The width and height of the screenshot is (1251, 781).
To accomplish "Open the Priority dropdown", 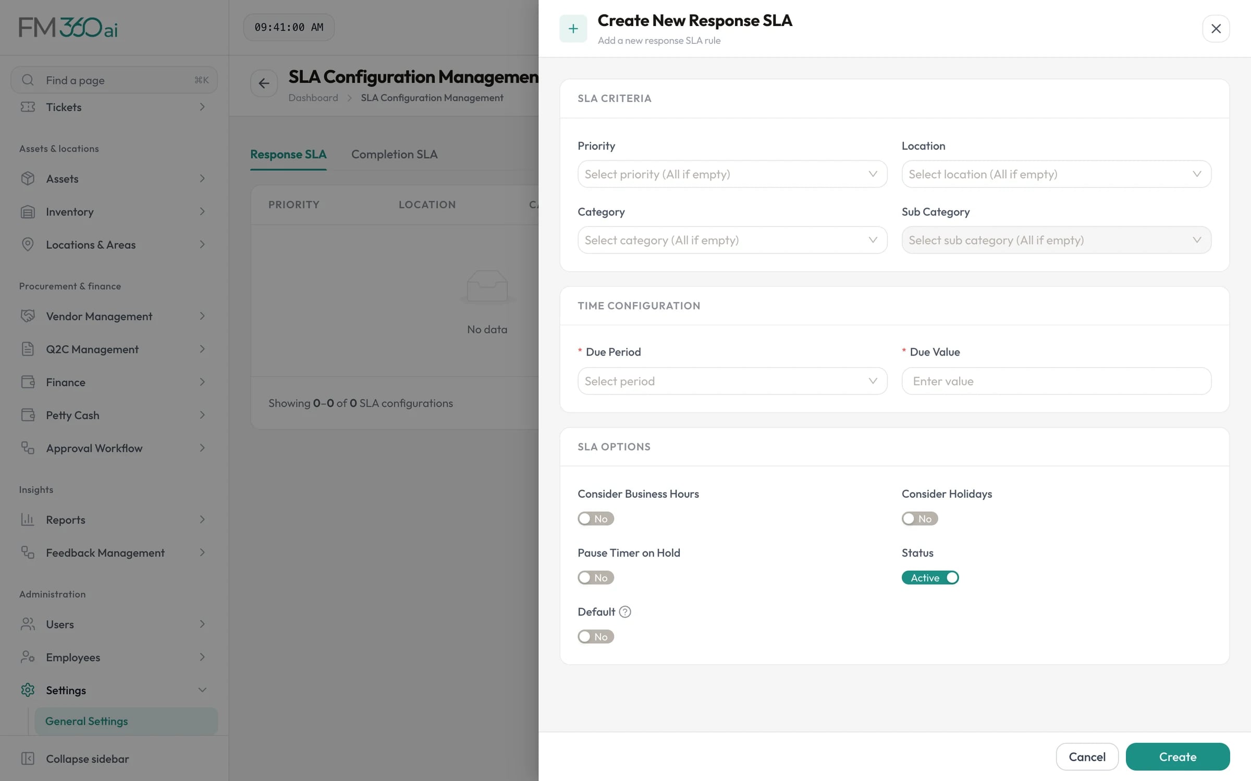I will [x=732, y=174].
